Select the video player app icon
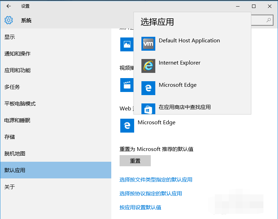The image size is (278, 219). 127,85
